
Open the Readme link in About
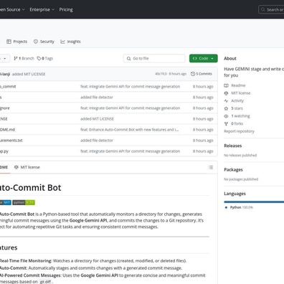(x=238, y=85)
